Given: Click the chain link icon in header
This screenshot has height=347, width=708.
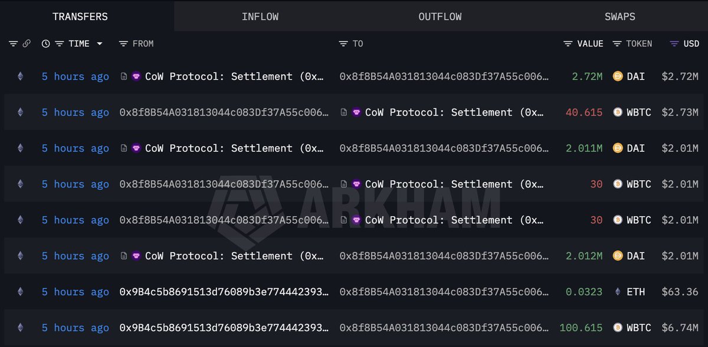Looking at the screenshot, I should tap(27, 44).
